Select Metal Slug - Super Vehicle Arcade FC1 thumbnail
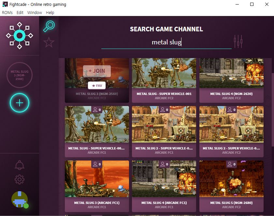Viewport: 274px width, 216px height. point(97,124)
